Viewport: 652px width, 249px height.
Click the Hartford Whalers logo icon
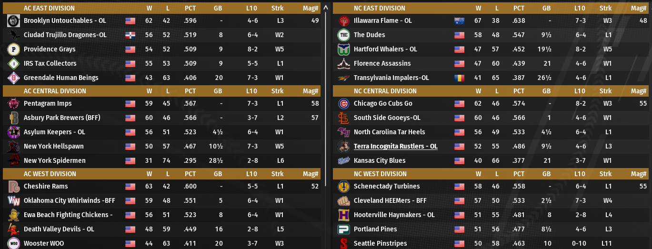pyautogui.click(x=343, y=50)
